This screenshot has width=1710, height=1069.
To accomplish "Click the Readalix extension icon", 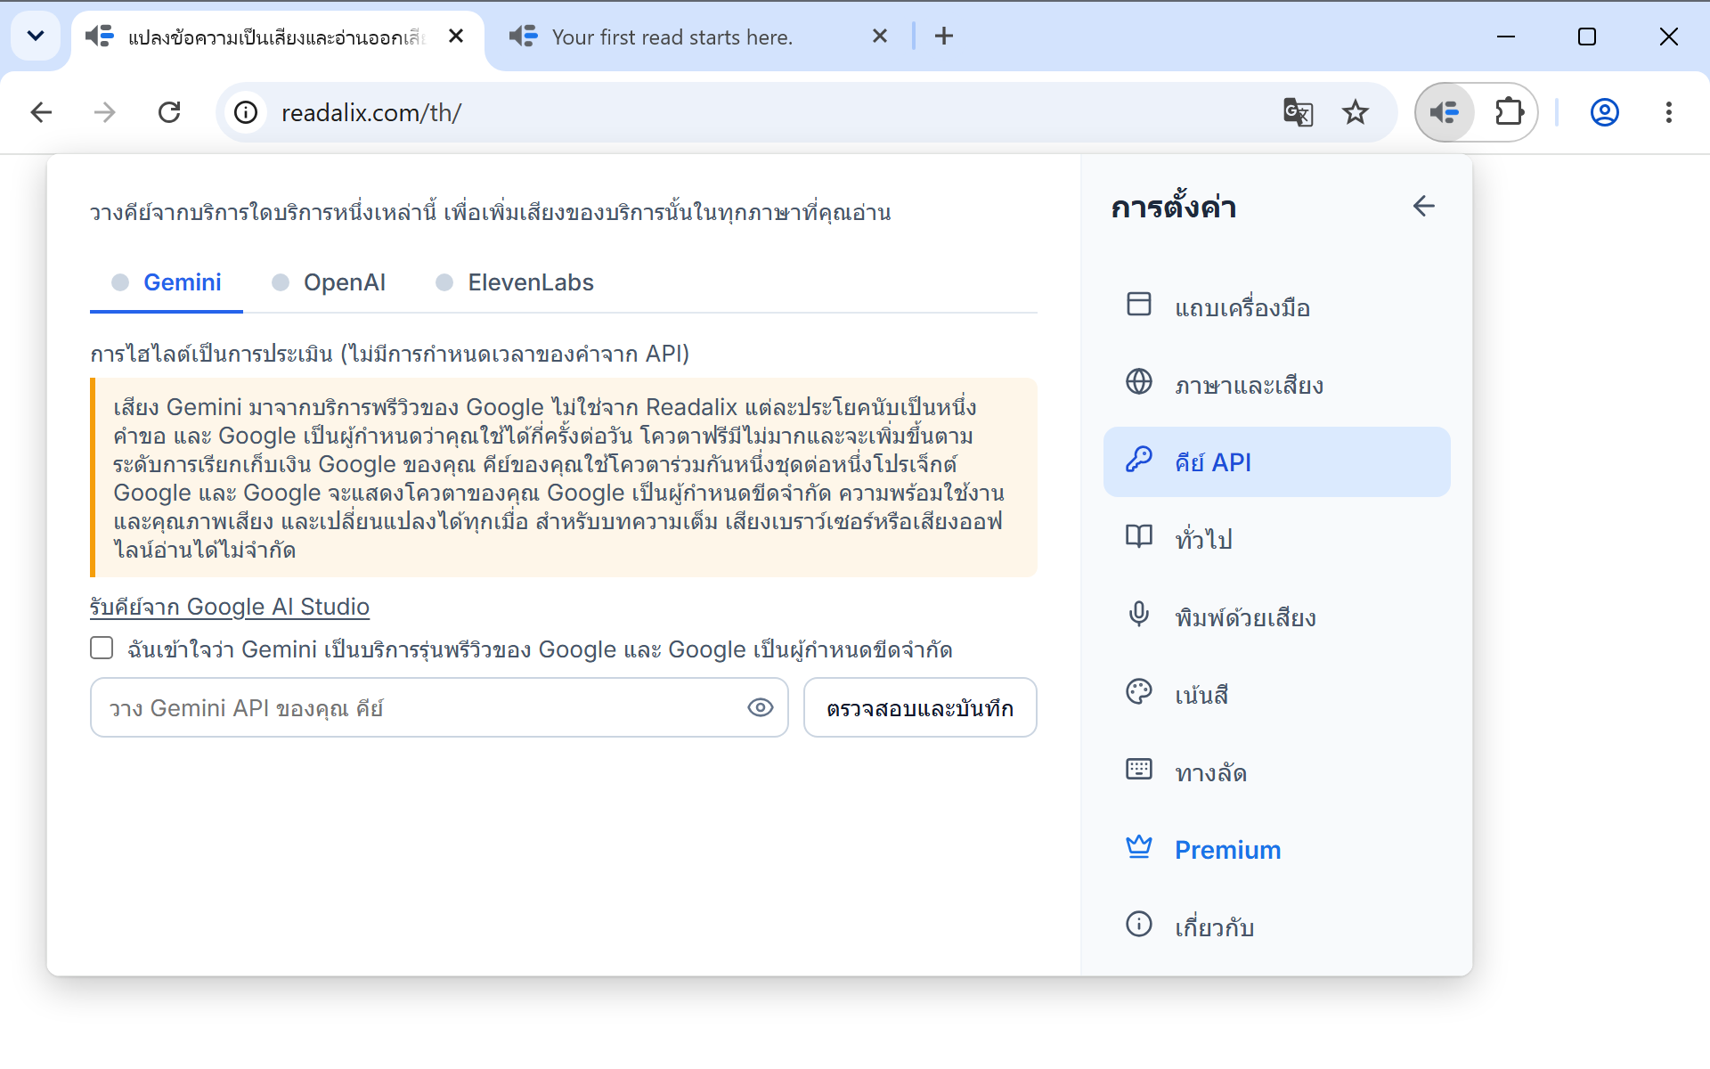I will coord(1445,112).
